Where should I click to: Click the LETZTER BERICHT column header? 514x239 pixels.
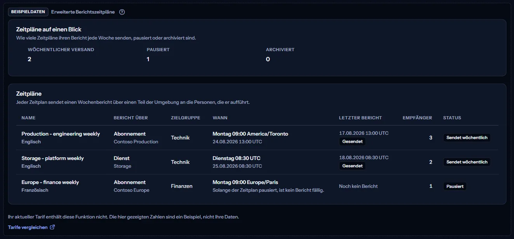tap(361, 118)
